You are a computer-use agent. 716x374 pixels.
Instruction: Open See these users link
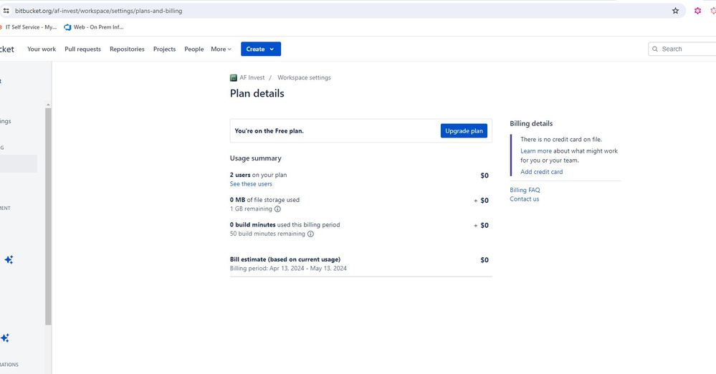pyautogui.click(x=251, y=184)
